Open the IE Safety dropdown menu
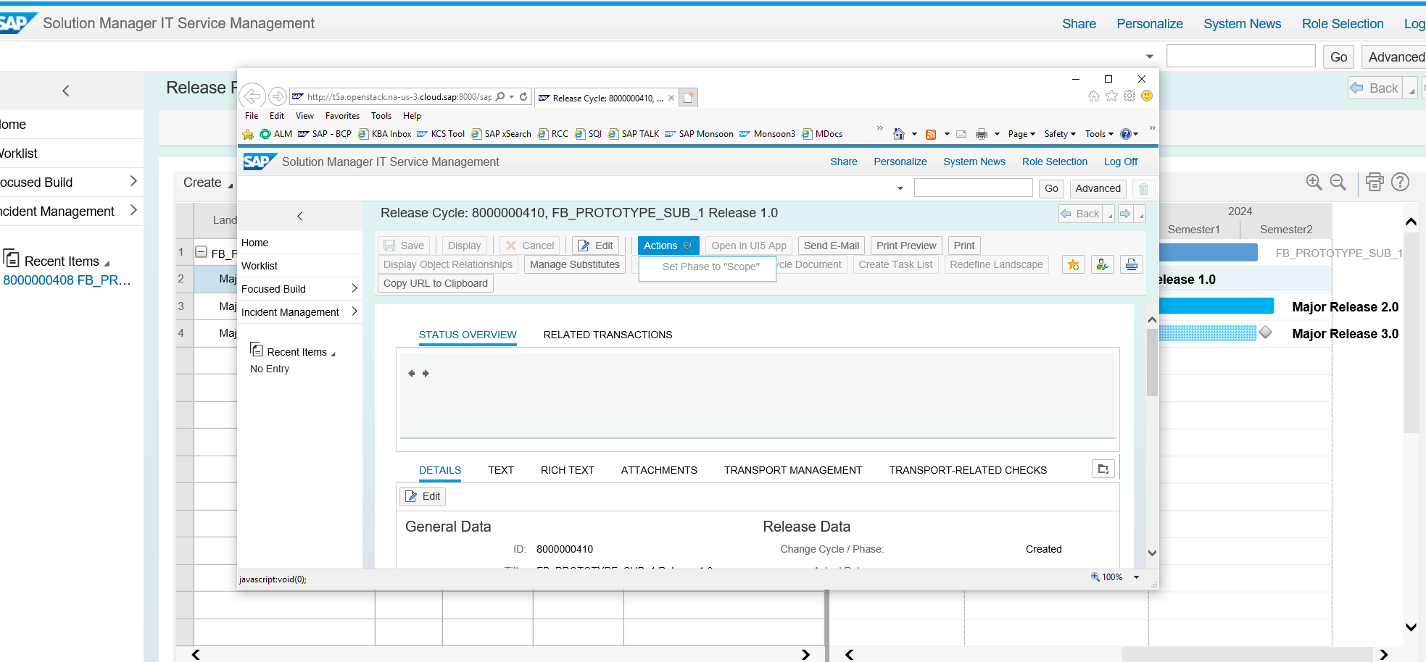 click(1060, 134)
